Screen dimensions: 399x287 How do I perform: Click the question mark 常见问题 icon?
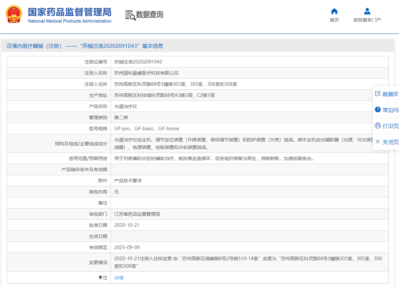[x=378, y=110]
